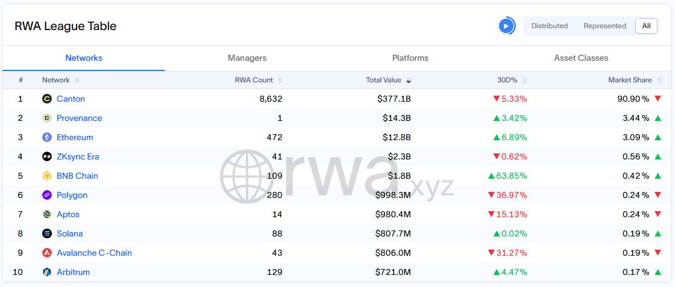Viewport: 675px width, 287px height.
Task: Open the Polygon network link
Action: pyautogui.click(x=72, y=195)
